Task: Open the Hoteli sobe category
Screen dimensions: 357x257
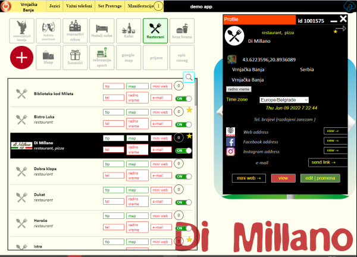Action: (x=101, y=30)
